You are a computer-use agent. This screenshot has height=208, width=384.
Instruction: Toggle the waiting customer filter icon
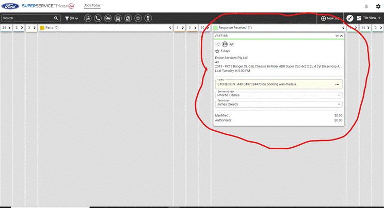(88, 19)
